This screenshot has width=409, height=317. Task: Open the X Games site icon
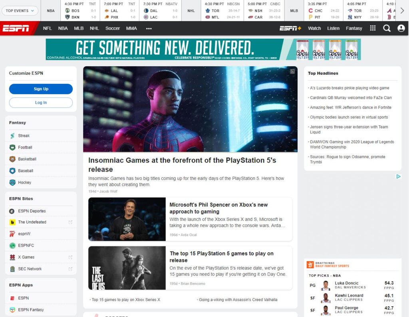click(x=12, y=258)
